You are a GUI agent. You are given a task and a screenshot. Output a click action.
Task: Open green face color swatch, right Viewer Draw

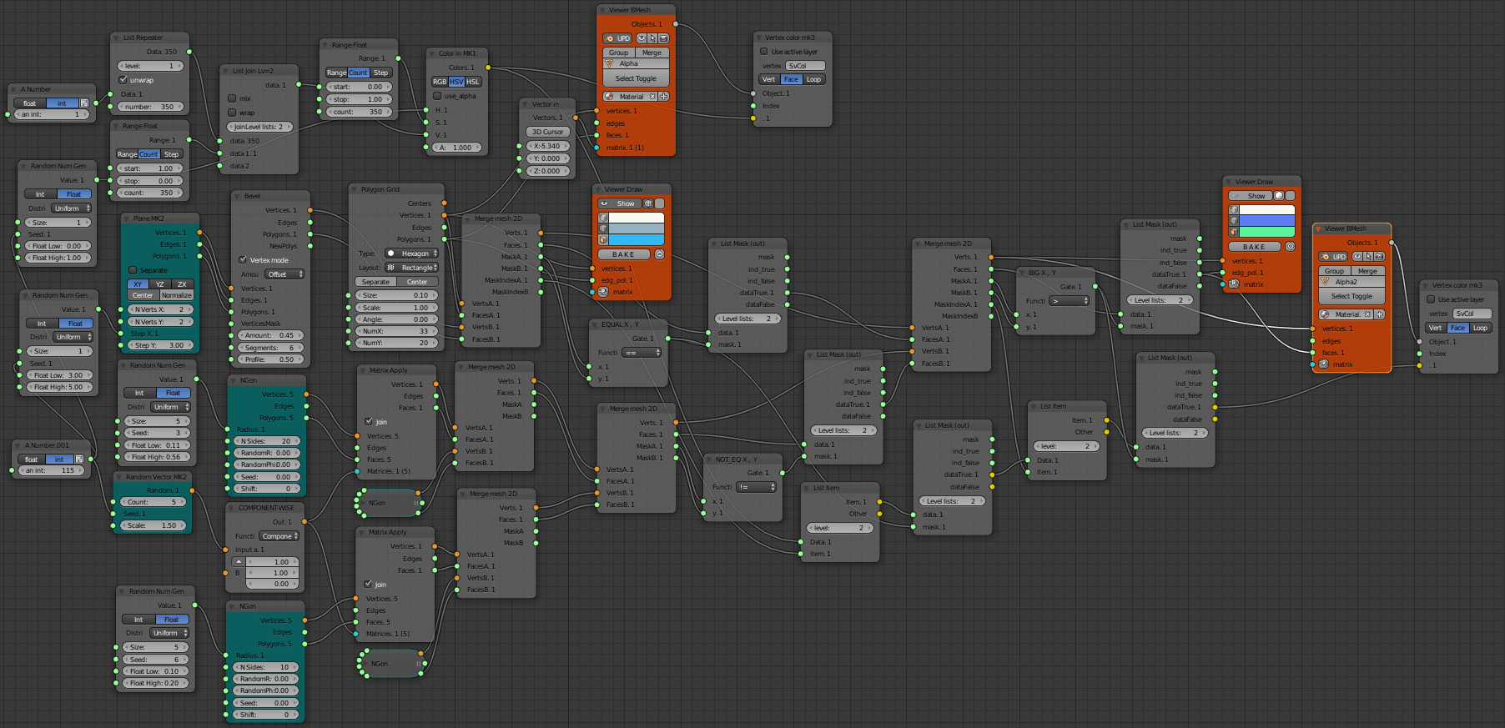(1267, 233)
